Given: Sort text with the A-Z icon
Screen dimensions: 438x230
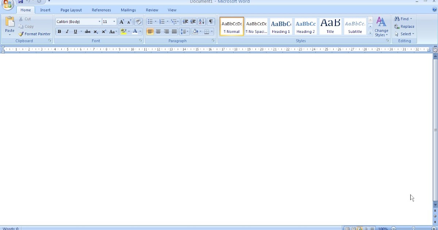Looking at the screenshot, I should click(201, 22).
